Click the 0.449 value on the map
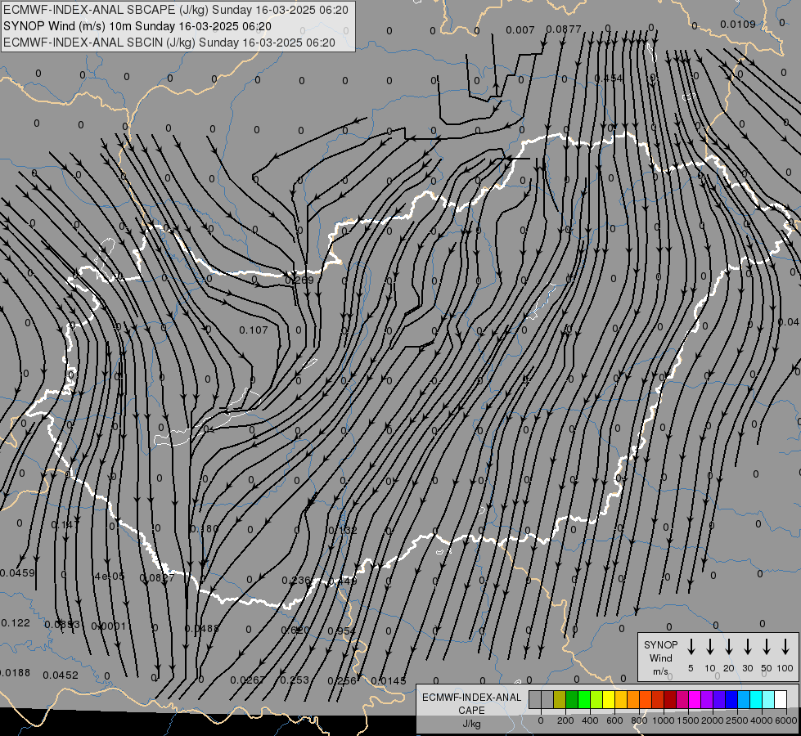This screenshot has width=801, height=736. tap(342, 581)
